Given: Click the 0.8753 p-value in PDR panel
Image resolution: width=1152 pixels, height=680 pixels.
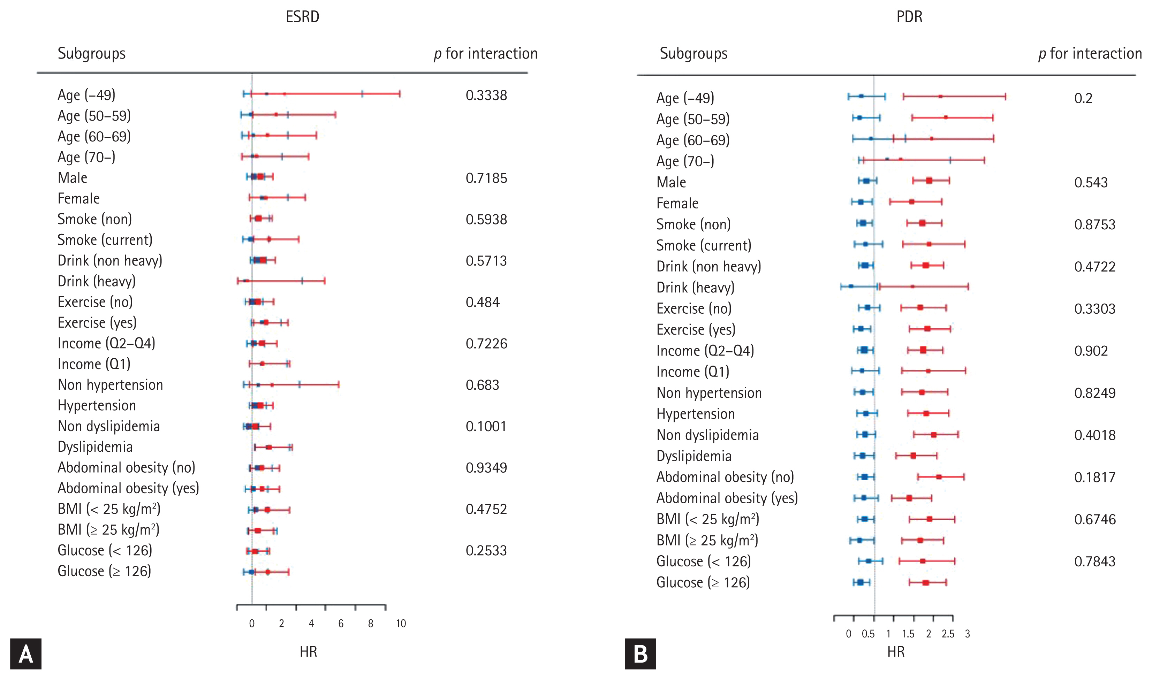Looking at the screenshot, I should click(1095, 224).
